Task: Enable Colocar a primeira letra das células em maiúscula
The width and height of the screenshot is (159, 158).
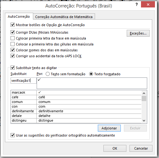Action: click(12, 44)
